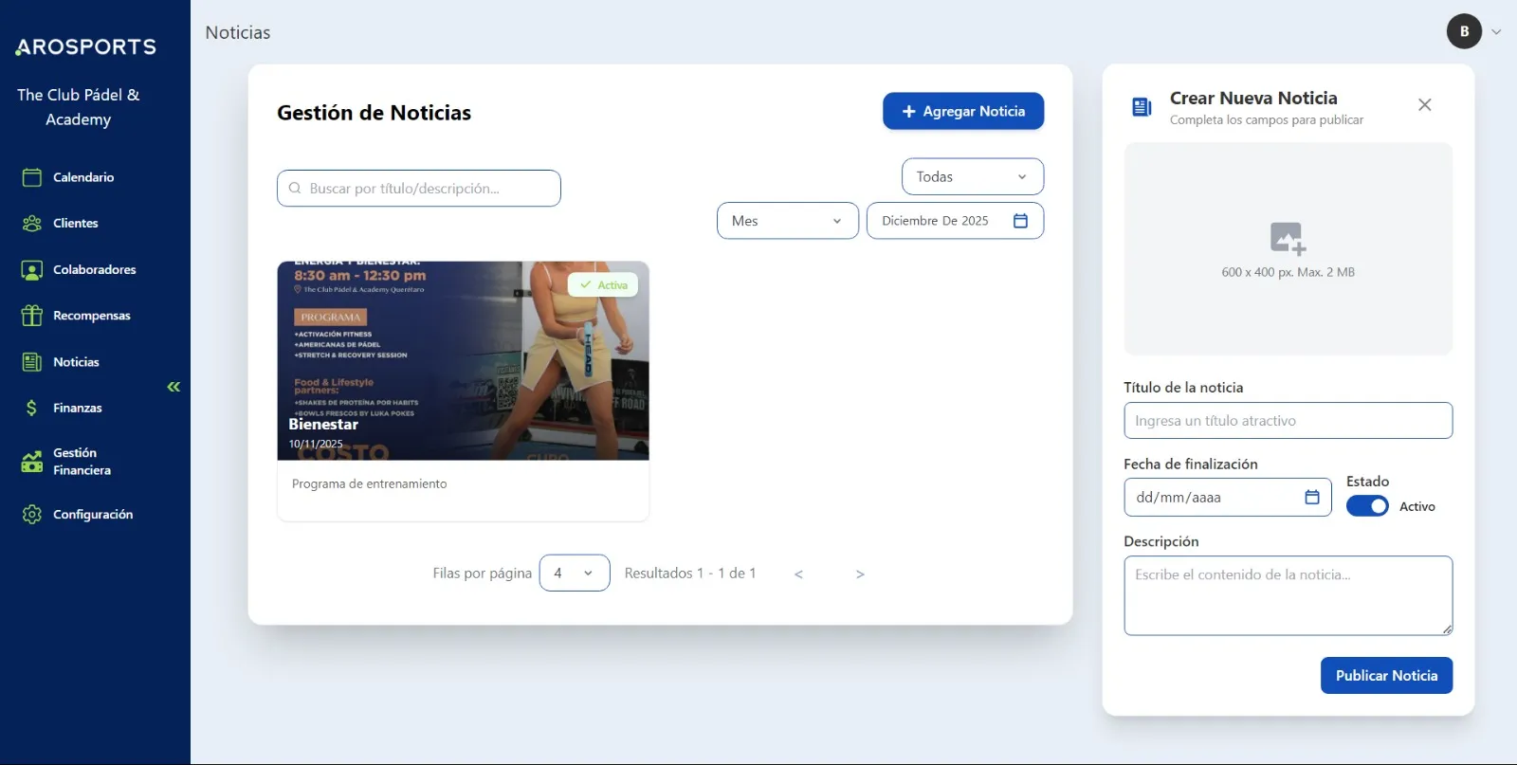Screen dimensions: 1517x765
Task: Click the AROSPORTS logo
Action: pyautogui.click(x=85, y=46)
